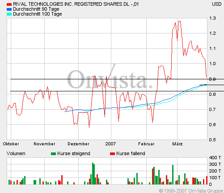Click the green 'Kurse steigend' legend swatch
The image size is (224, 193).
[x=53, y=154]
